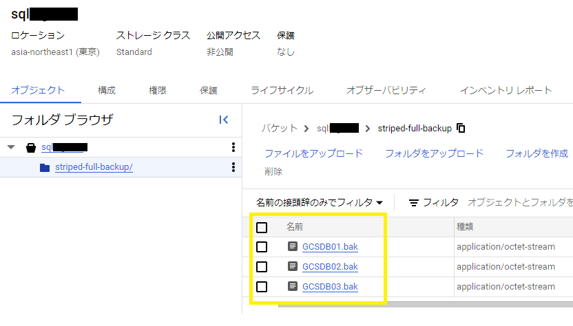
Task: Switch to the オブジェクト tab
Action: 38,90
